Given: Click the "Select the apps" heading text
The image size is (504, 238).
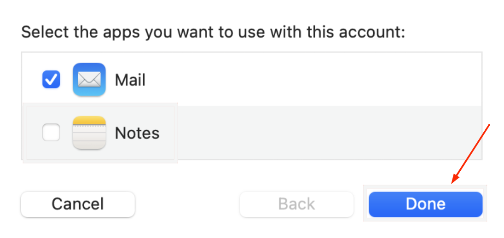Looking at the screenshot, I should pos(213,32).
